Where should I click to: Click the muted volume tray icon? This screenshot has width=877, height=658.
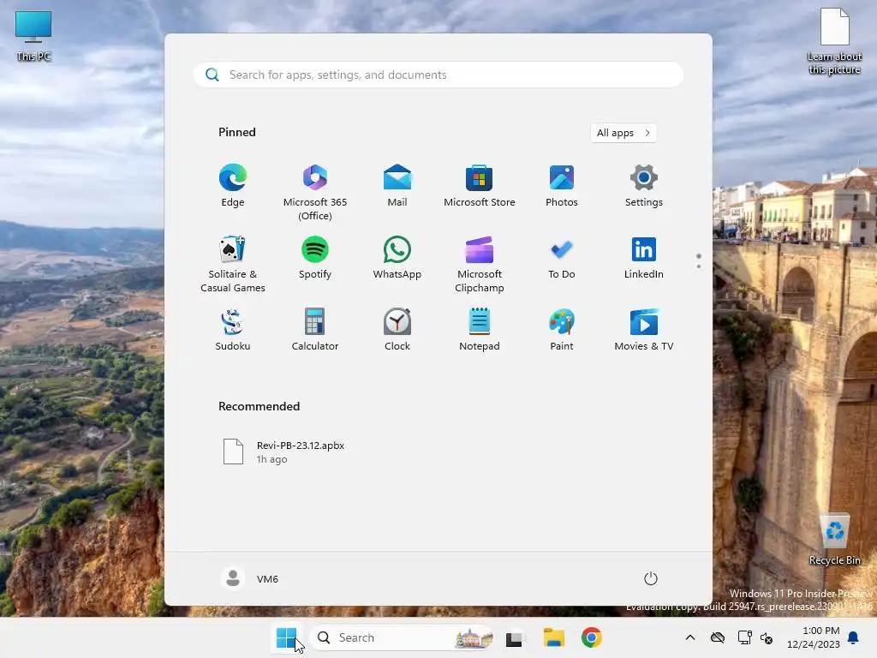[767, 637]
